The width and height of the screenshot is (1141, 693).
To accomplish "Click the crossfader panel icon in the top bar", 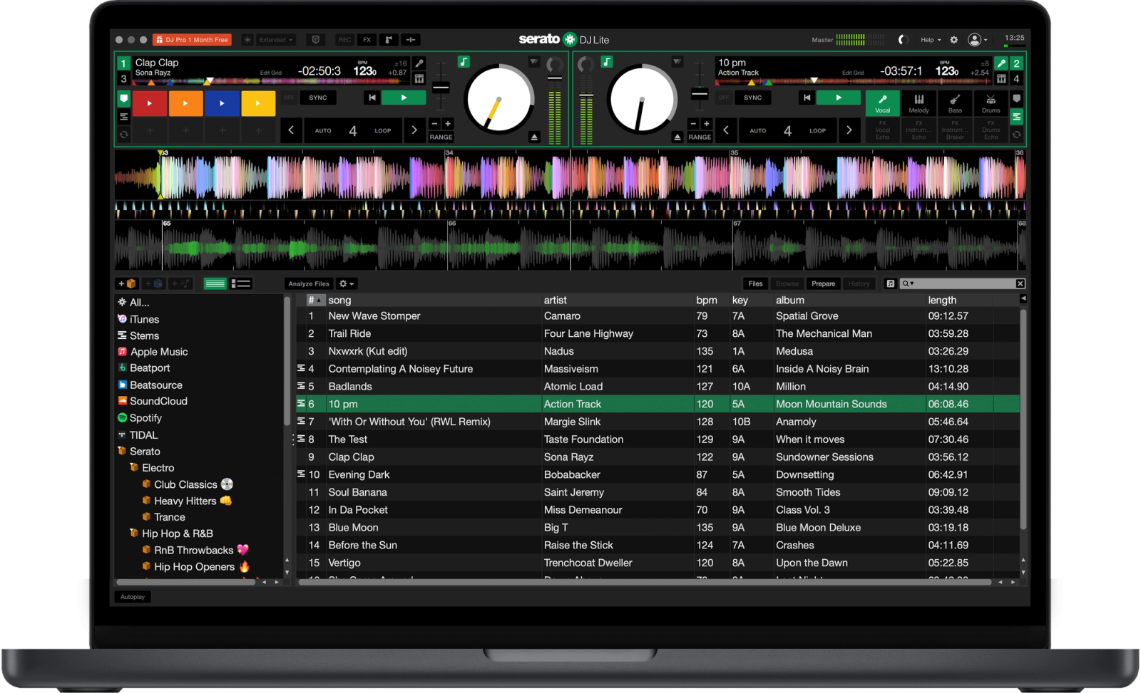I will 411,40.
